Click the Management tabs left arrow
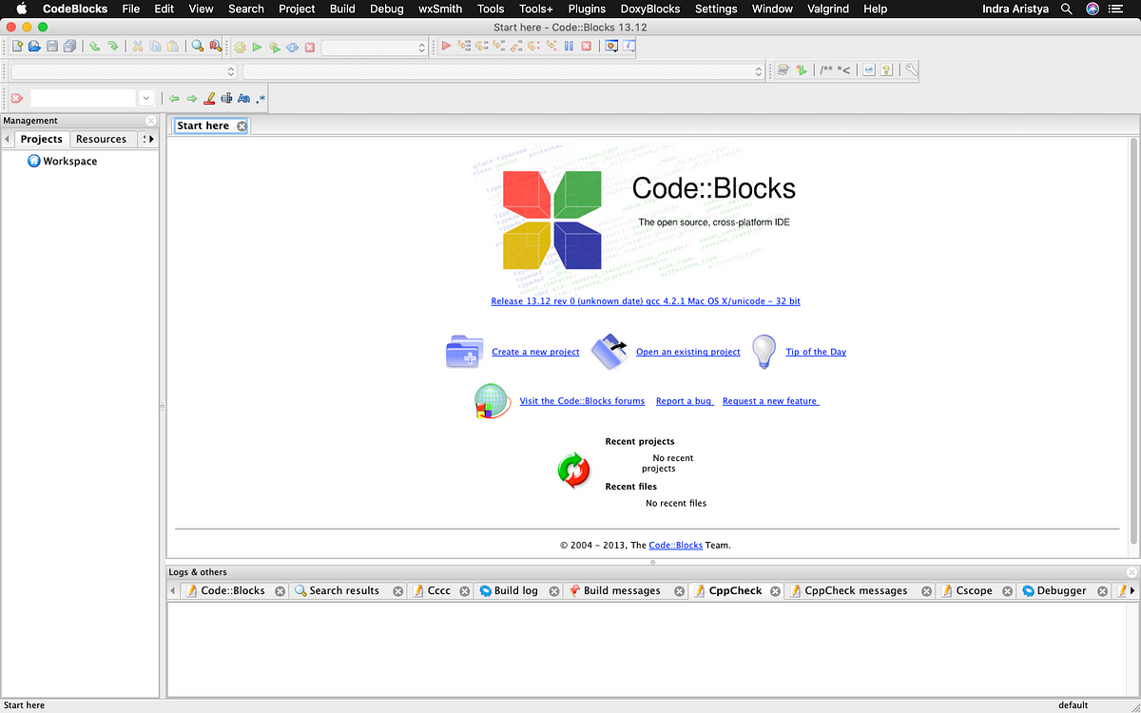The image size is (1141, 713). tap(8, 139)
